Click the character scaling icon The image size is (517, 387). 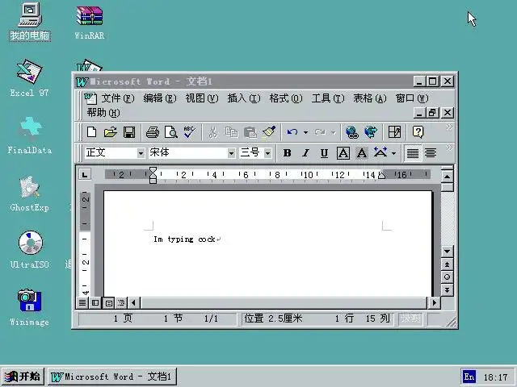(380, 152)
